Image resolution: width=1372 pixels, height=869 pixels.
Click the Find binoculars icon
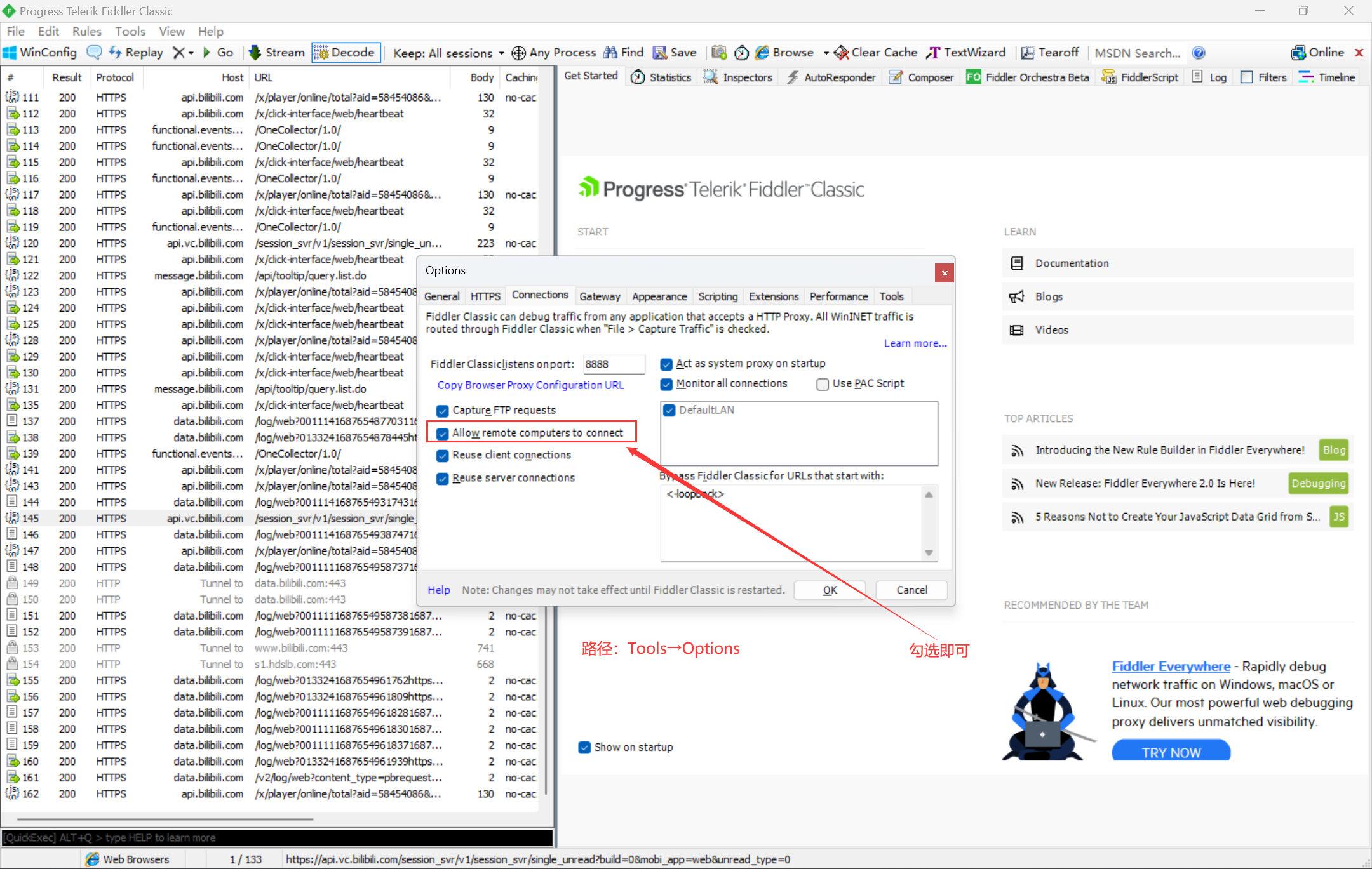click(610, 53)
